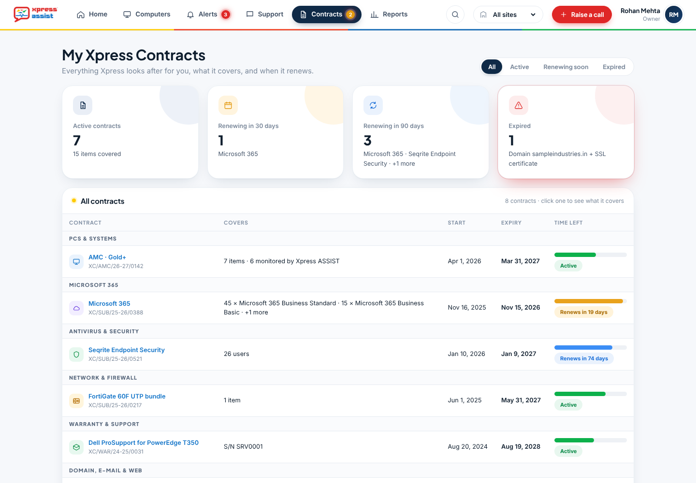The width and height of the screenshot is (696, 483).
Task: Open the Computers tab
Action: (x=147, y=14)
